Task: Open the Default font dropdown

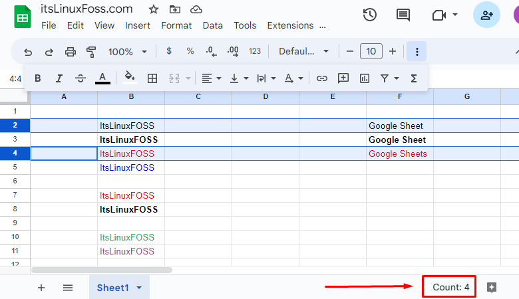Action: coord(303,51)
